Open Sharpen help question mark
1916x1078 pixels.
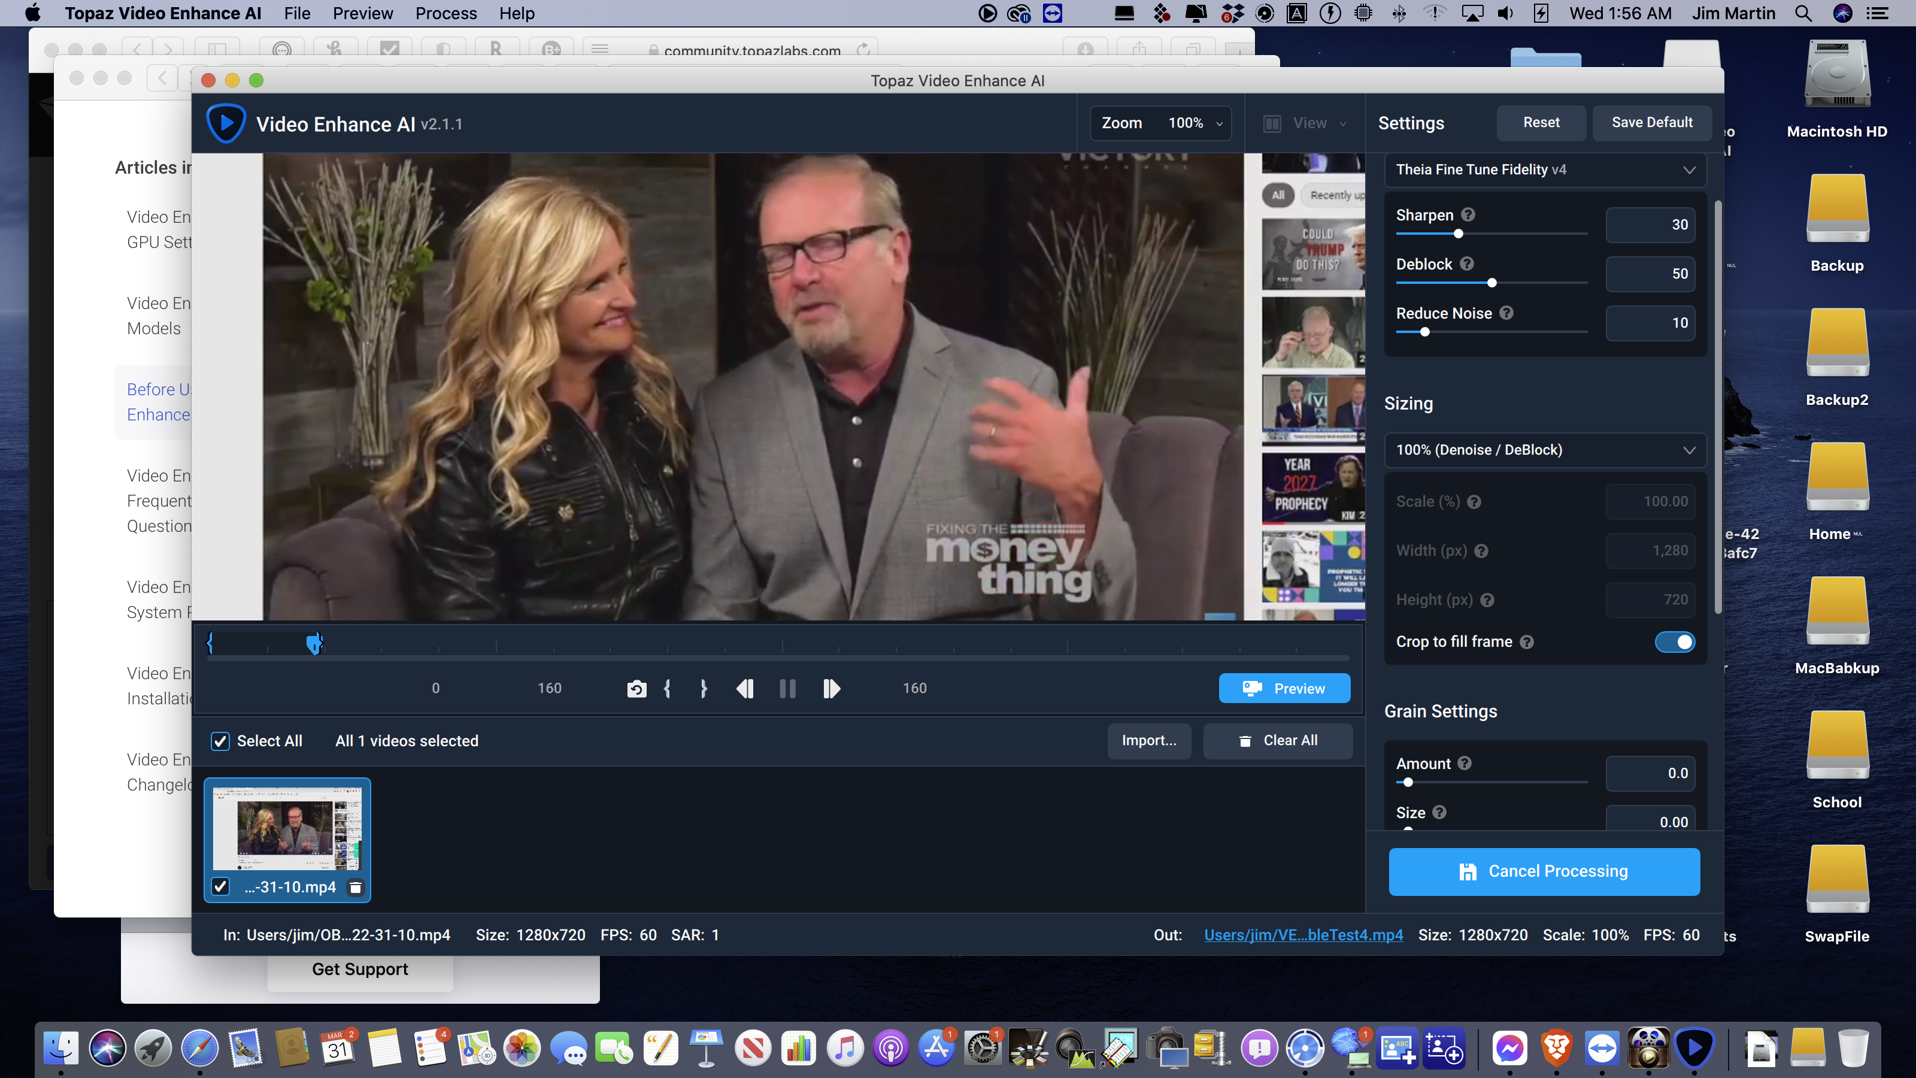[x=1468, y=215]
